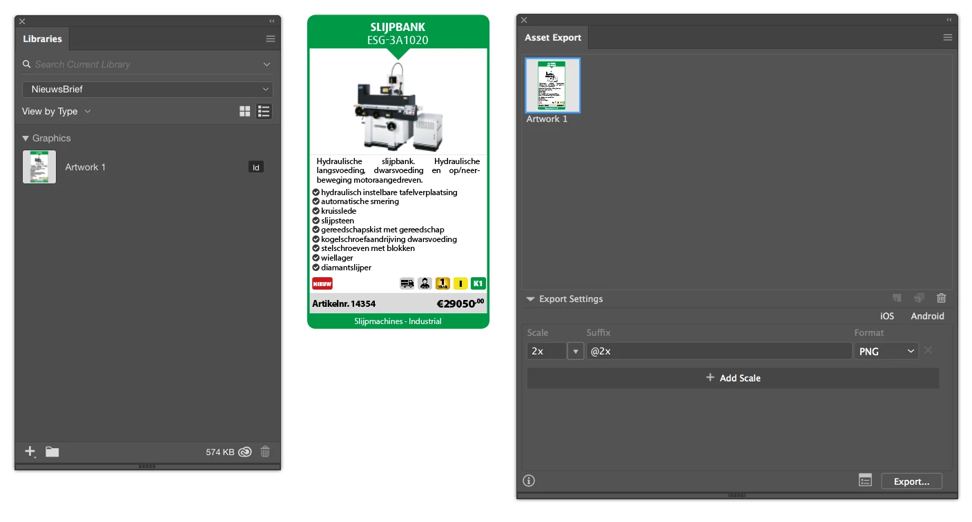Click the 574 KB library size text
Viewport: 972px width, 522px height.
pyautogui.click(x=220, y=452)
